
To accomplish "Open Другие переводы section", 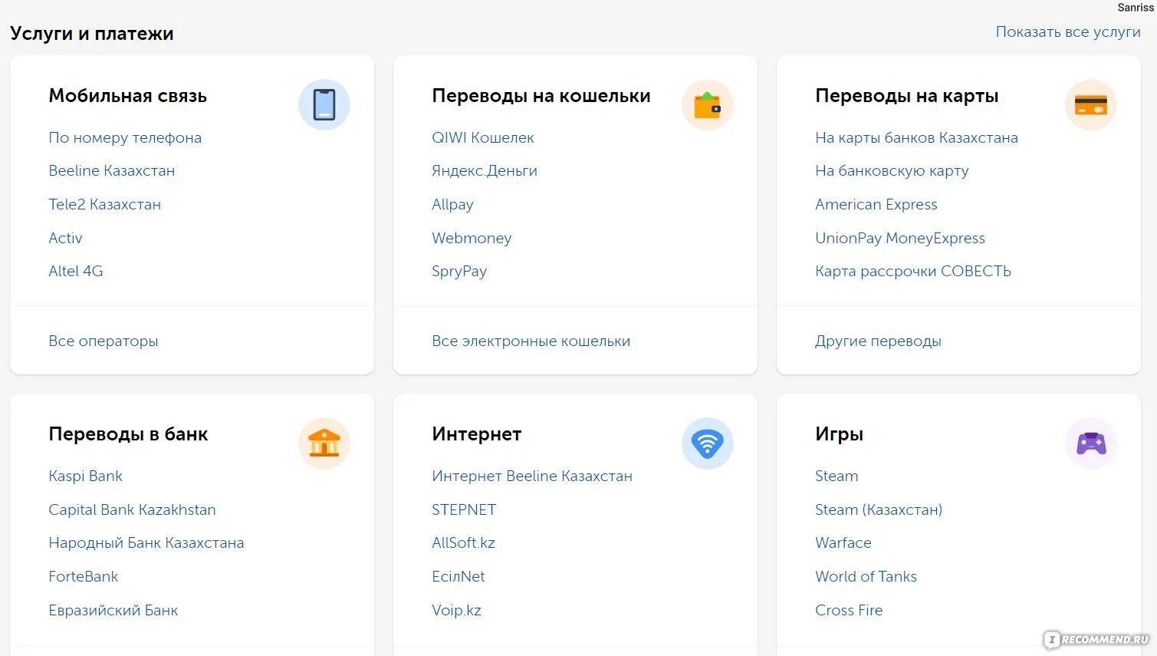I will (878, 341).
